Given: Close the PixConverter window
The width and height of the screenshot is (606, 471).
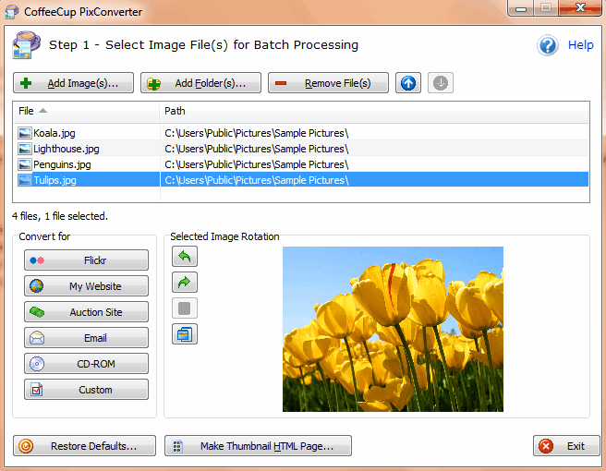Looking at the screenshot, I should click(x=580, y=7).
